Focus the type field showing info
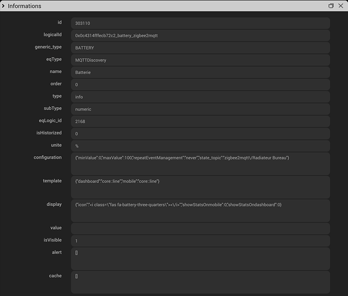 [x=201, y=97]
